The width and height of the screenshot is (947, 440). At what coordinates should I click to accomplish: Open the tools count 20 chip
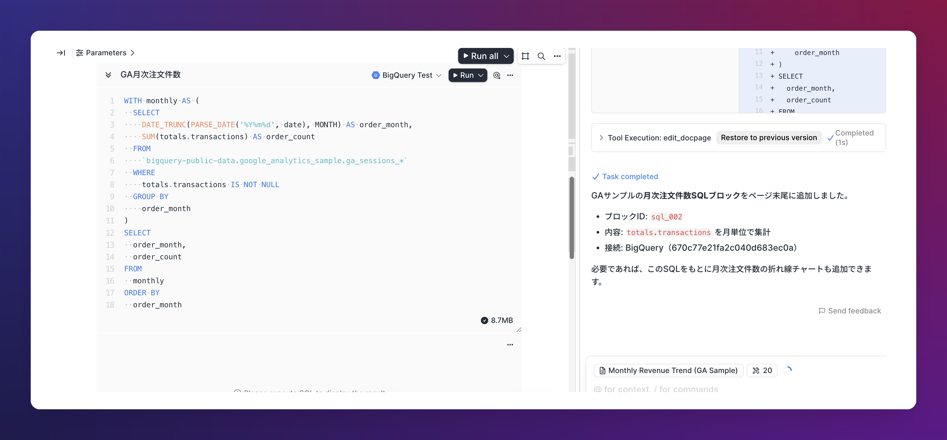[762, 371]
